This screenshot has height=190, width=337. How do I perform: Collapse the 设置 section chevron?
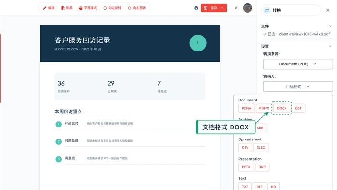click(x=330, y=46)
